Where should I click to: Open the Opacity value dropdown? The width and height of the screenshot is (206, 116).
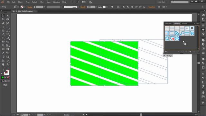coord(96,7)
